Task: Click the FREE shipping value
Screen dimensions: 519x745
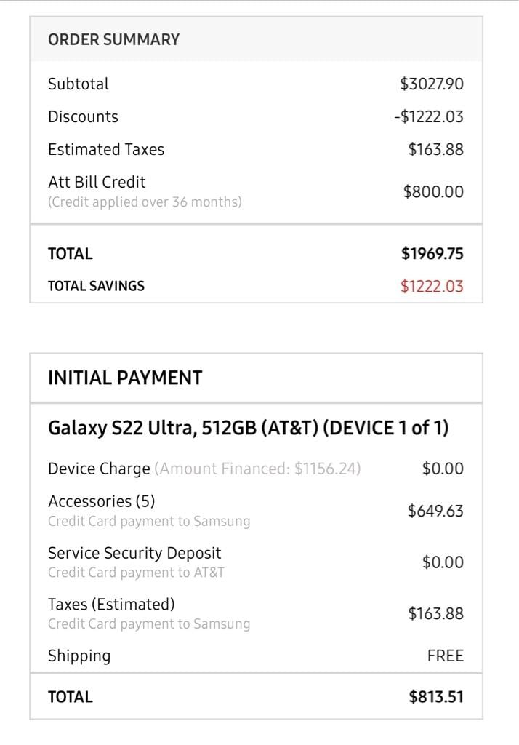Action: click(445, 656)
